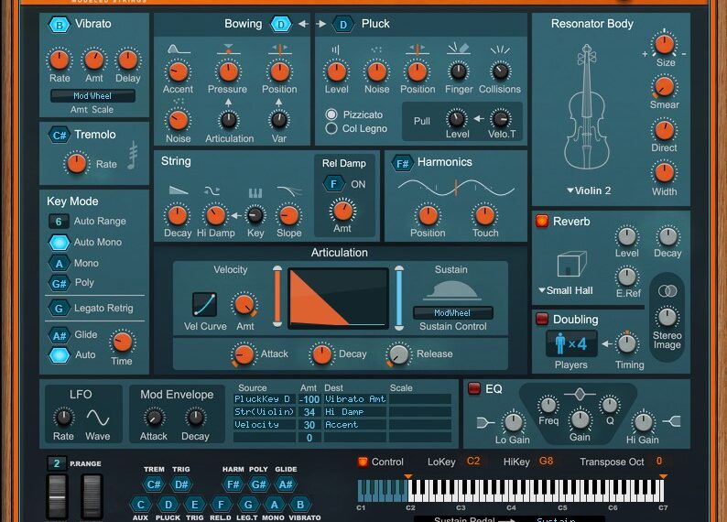Click the LoKey C2 value field

tap(472, 462)
